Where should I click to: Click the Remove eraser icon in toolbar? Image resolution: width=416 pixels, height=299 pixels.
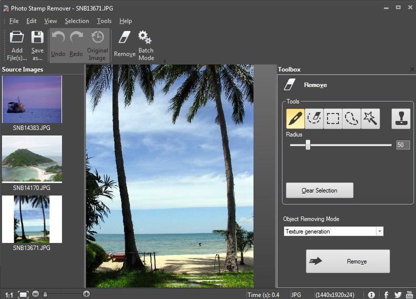click(124, 38)
